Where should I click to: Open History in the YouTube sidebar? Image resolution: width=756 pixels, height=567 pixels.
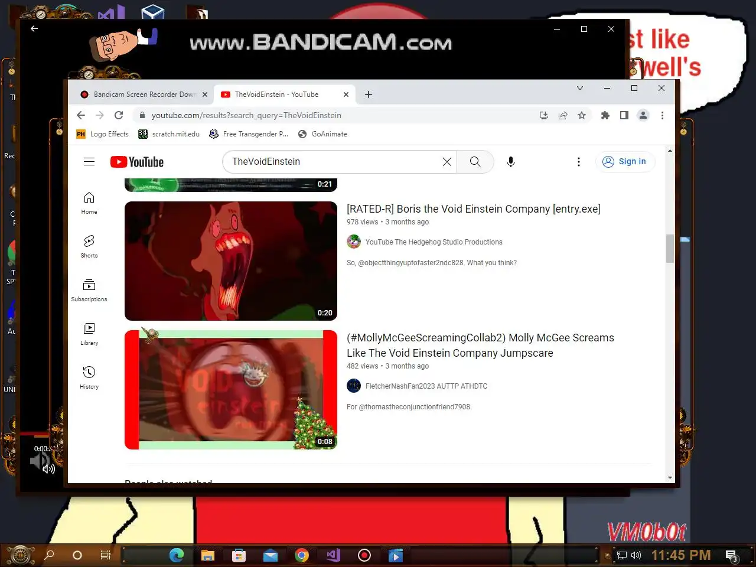[x=89, y=378]
